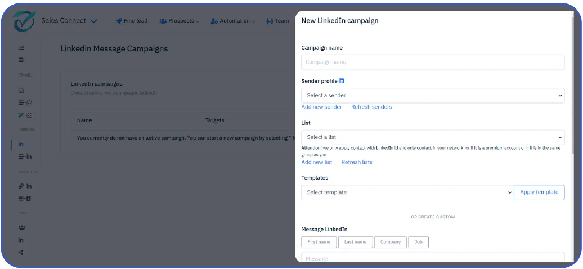Image resolution: width=583 pixels, height=269 pixels.
Task: Click the Refresh lists link
Action: 357,162
